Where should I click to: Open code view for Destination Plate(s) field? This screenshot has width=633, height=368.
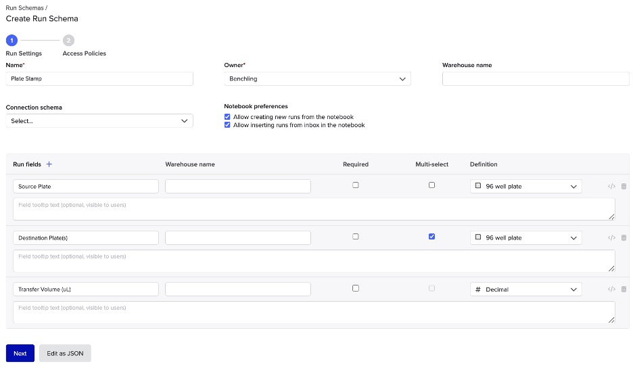[x=611, y=237]
